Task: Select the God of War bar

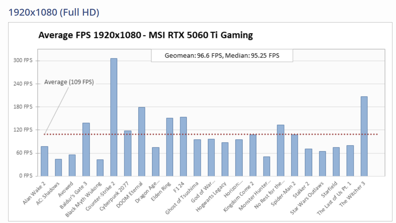Action: [x=211, y=157]
